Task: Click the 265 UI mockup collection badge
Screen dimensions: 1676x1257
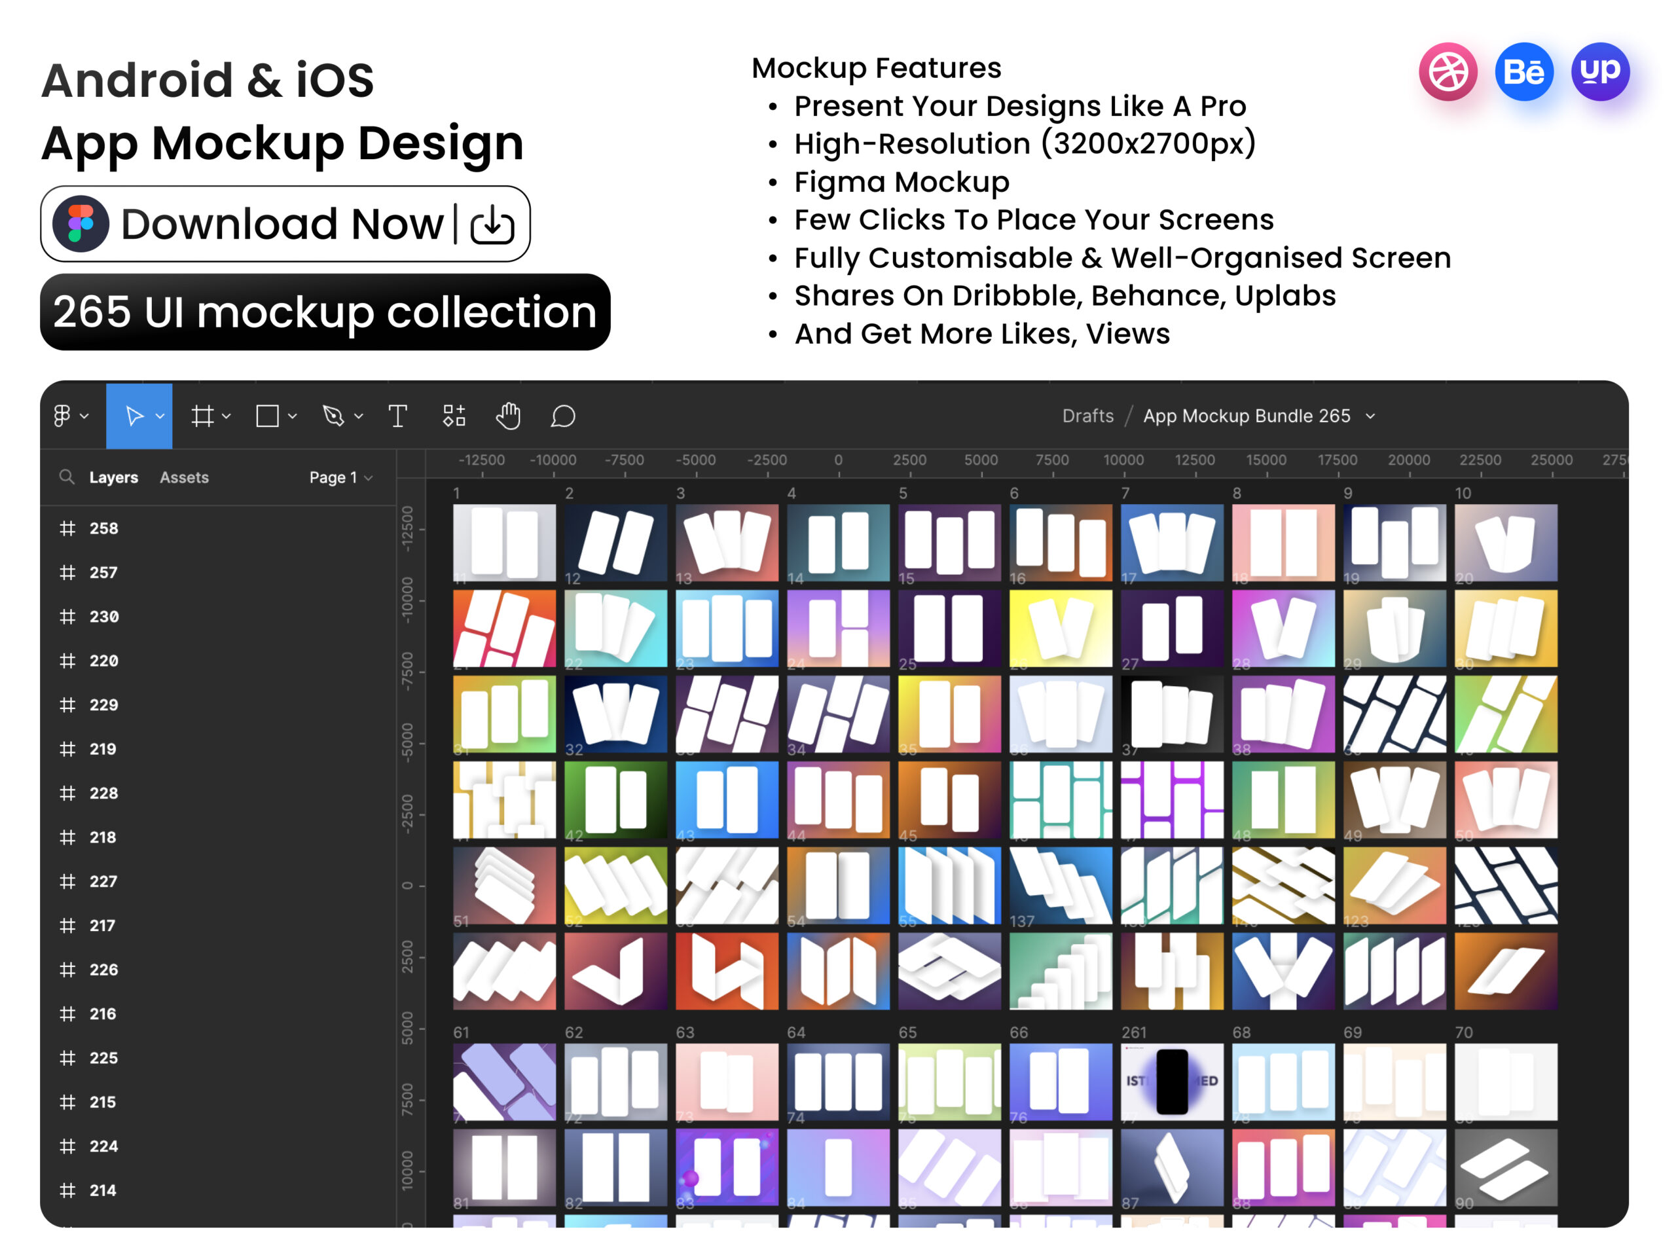Action: (325, 312)
